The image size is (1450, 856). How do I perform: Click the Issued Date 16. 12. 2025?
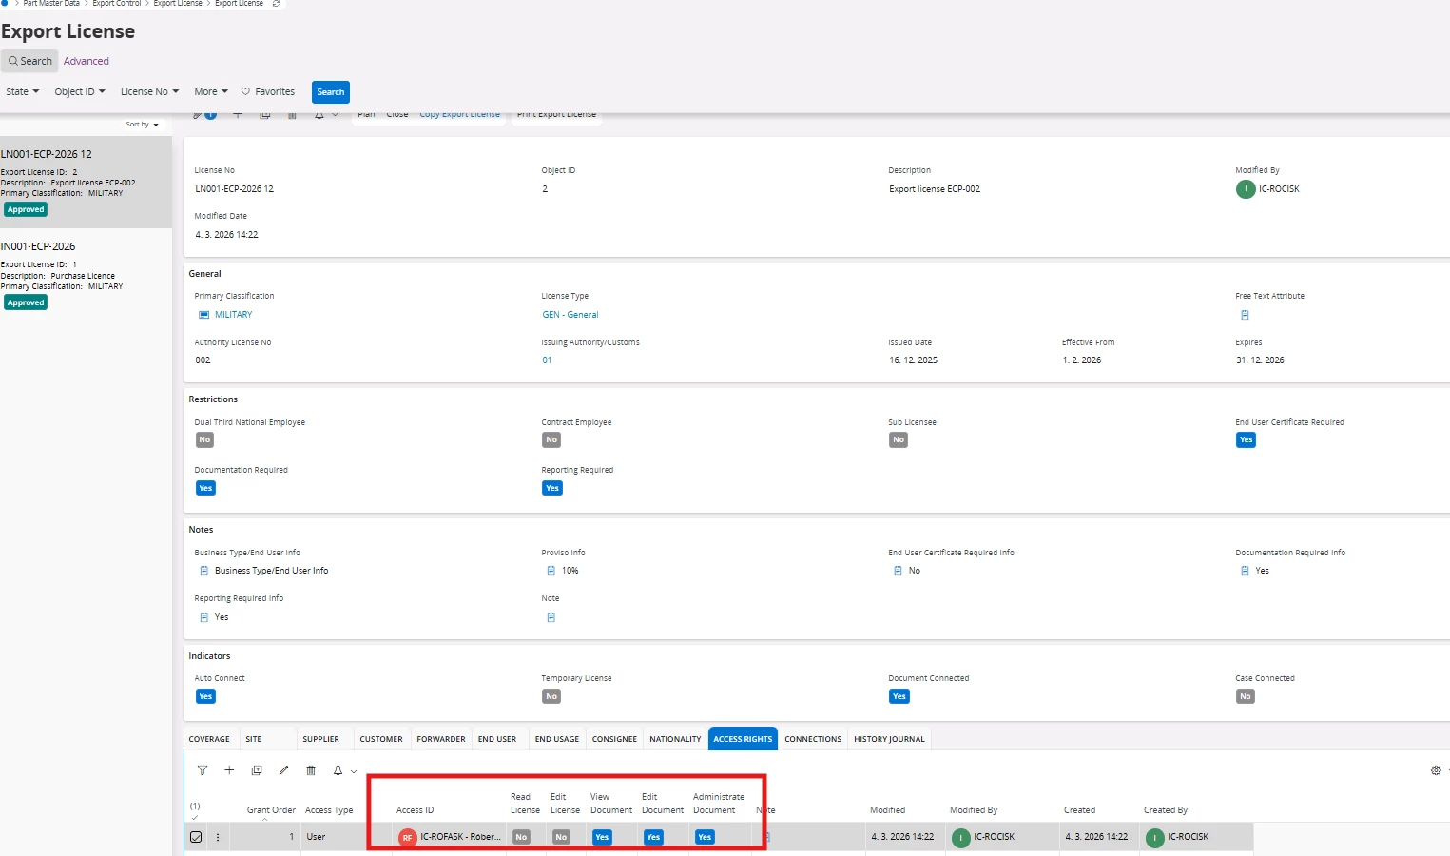point(913,360)
